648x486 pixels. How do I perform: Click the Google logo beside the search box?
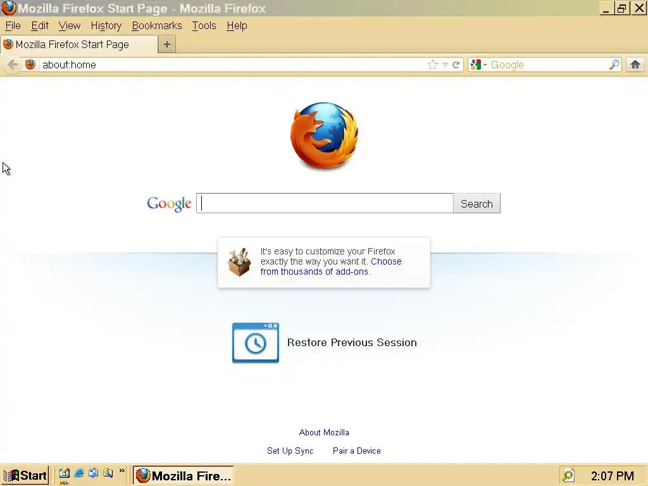coord(169,203)
